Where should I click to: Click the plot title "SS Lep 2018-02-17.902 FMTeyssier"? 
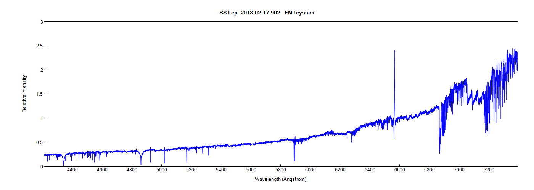click(267, 13)
